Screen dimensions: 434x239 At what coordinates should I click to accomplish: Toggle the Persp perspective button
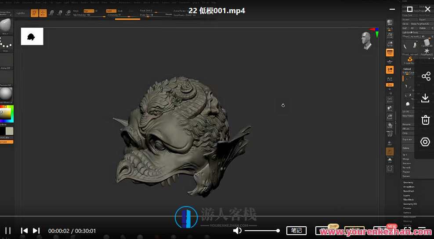[x=390, y=53]
